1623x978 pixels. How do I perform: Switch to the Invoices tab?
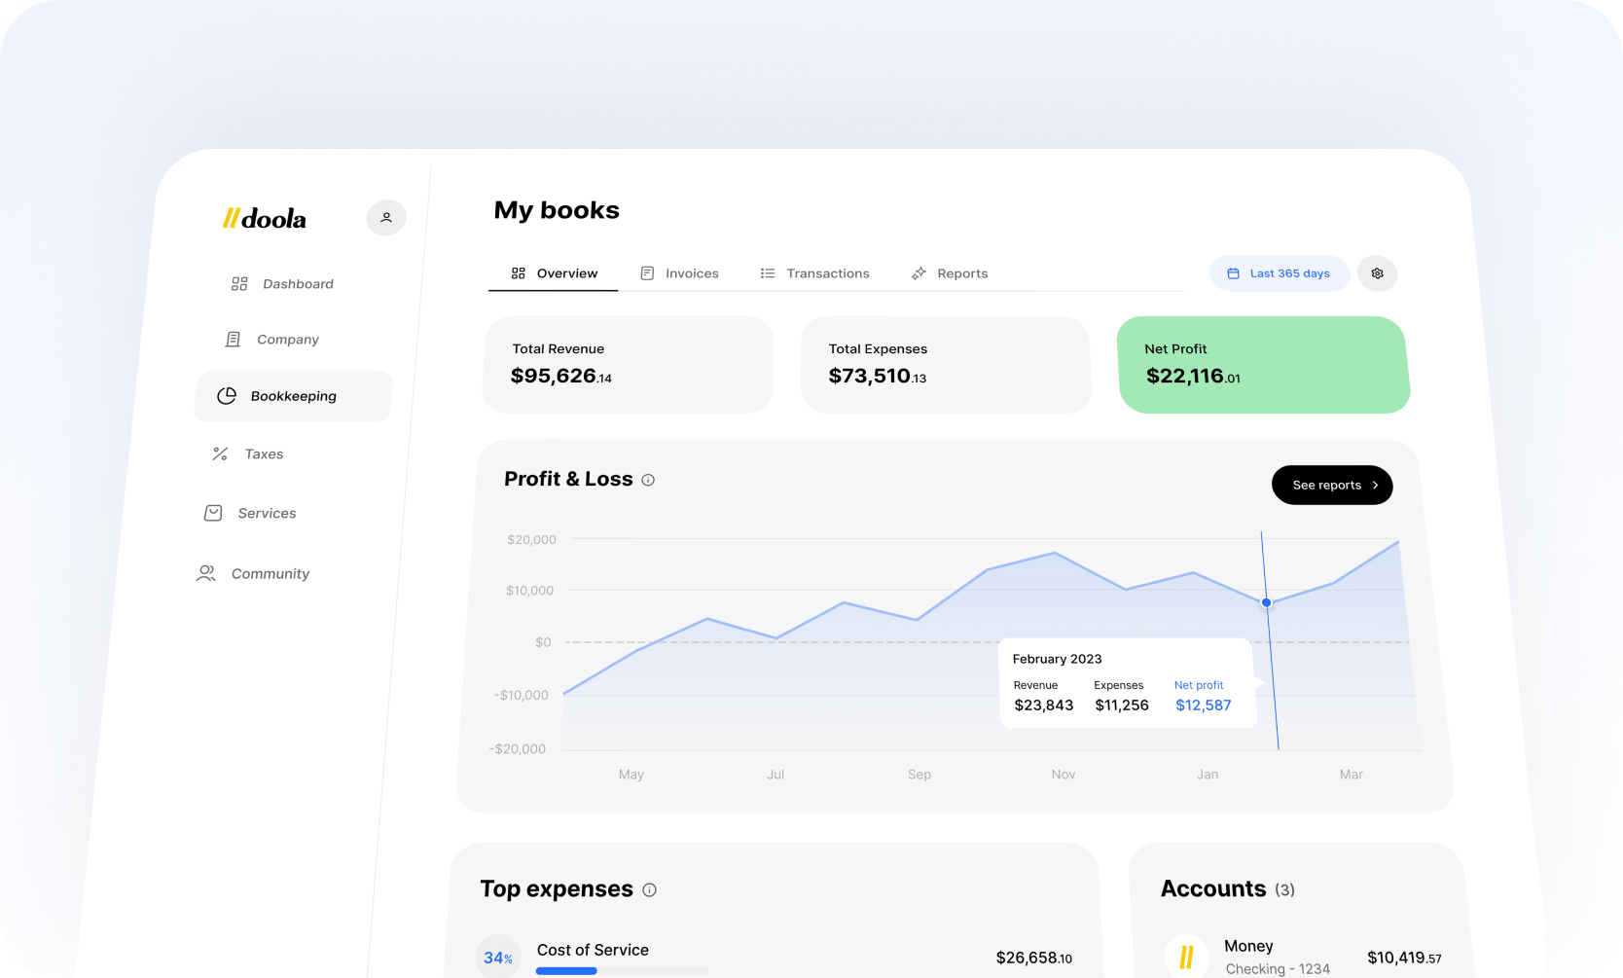click(679, 273)
